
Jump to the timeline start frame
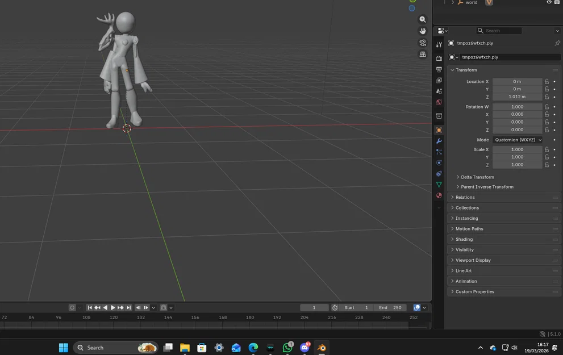pyautogui.click(x=90, y=308)
